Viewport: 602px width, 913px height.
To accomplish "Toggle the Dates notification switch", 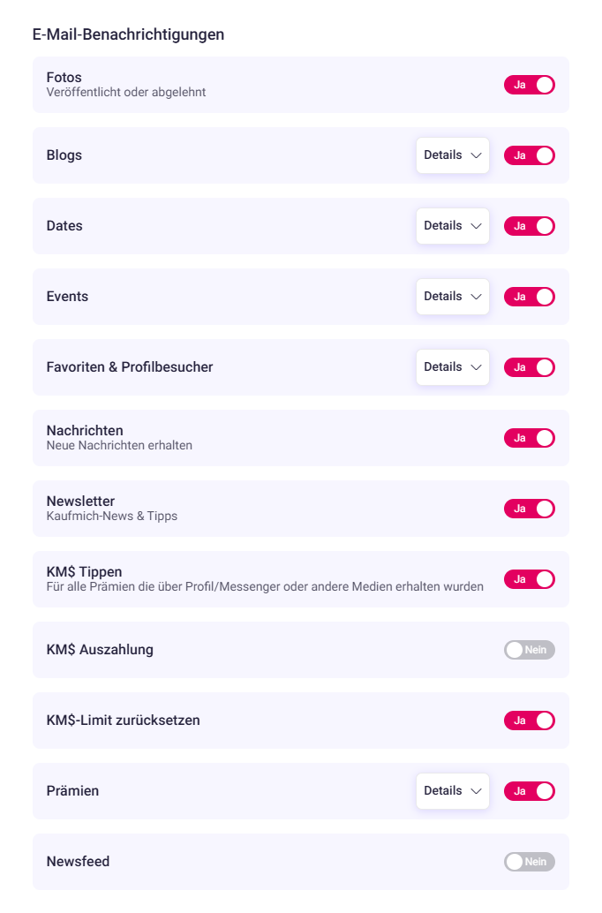I will (x=530, y=226).
